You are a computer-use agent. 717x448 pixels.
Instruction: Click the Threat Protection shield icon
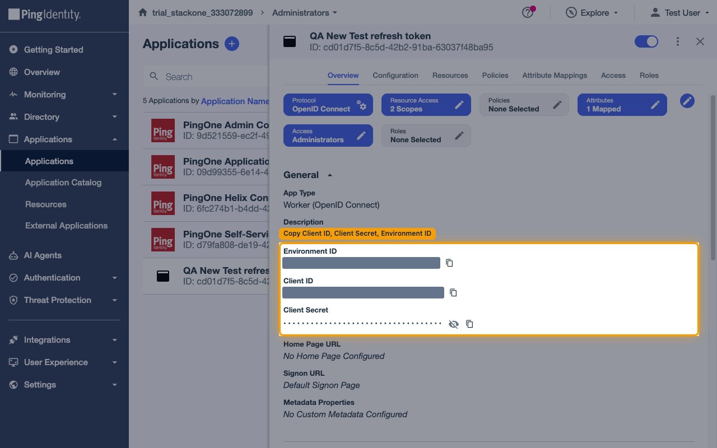click(13, 300)
